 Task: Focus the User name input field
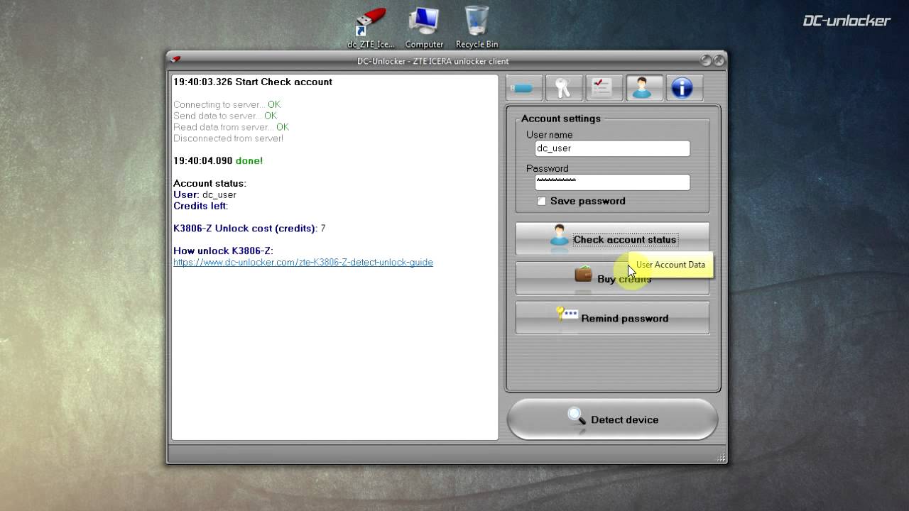[x=612, y=148]
